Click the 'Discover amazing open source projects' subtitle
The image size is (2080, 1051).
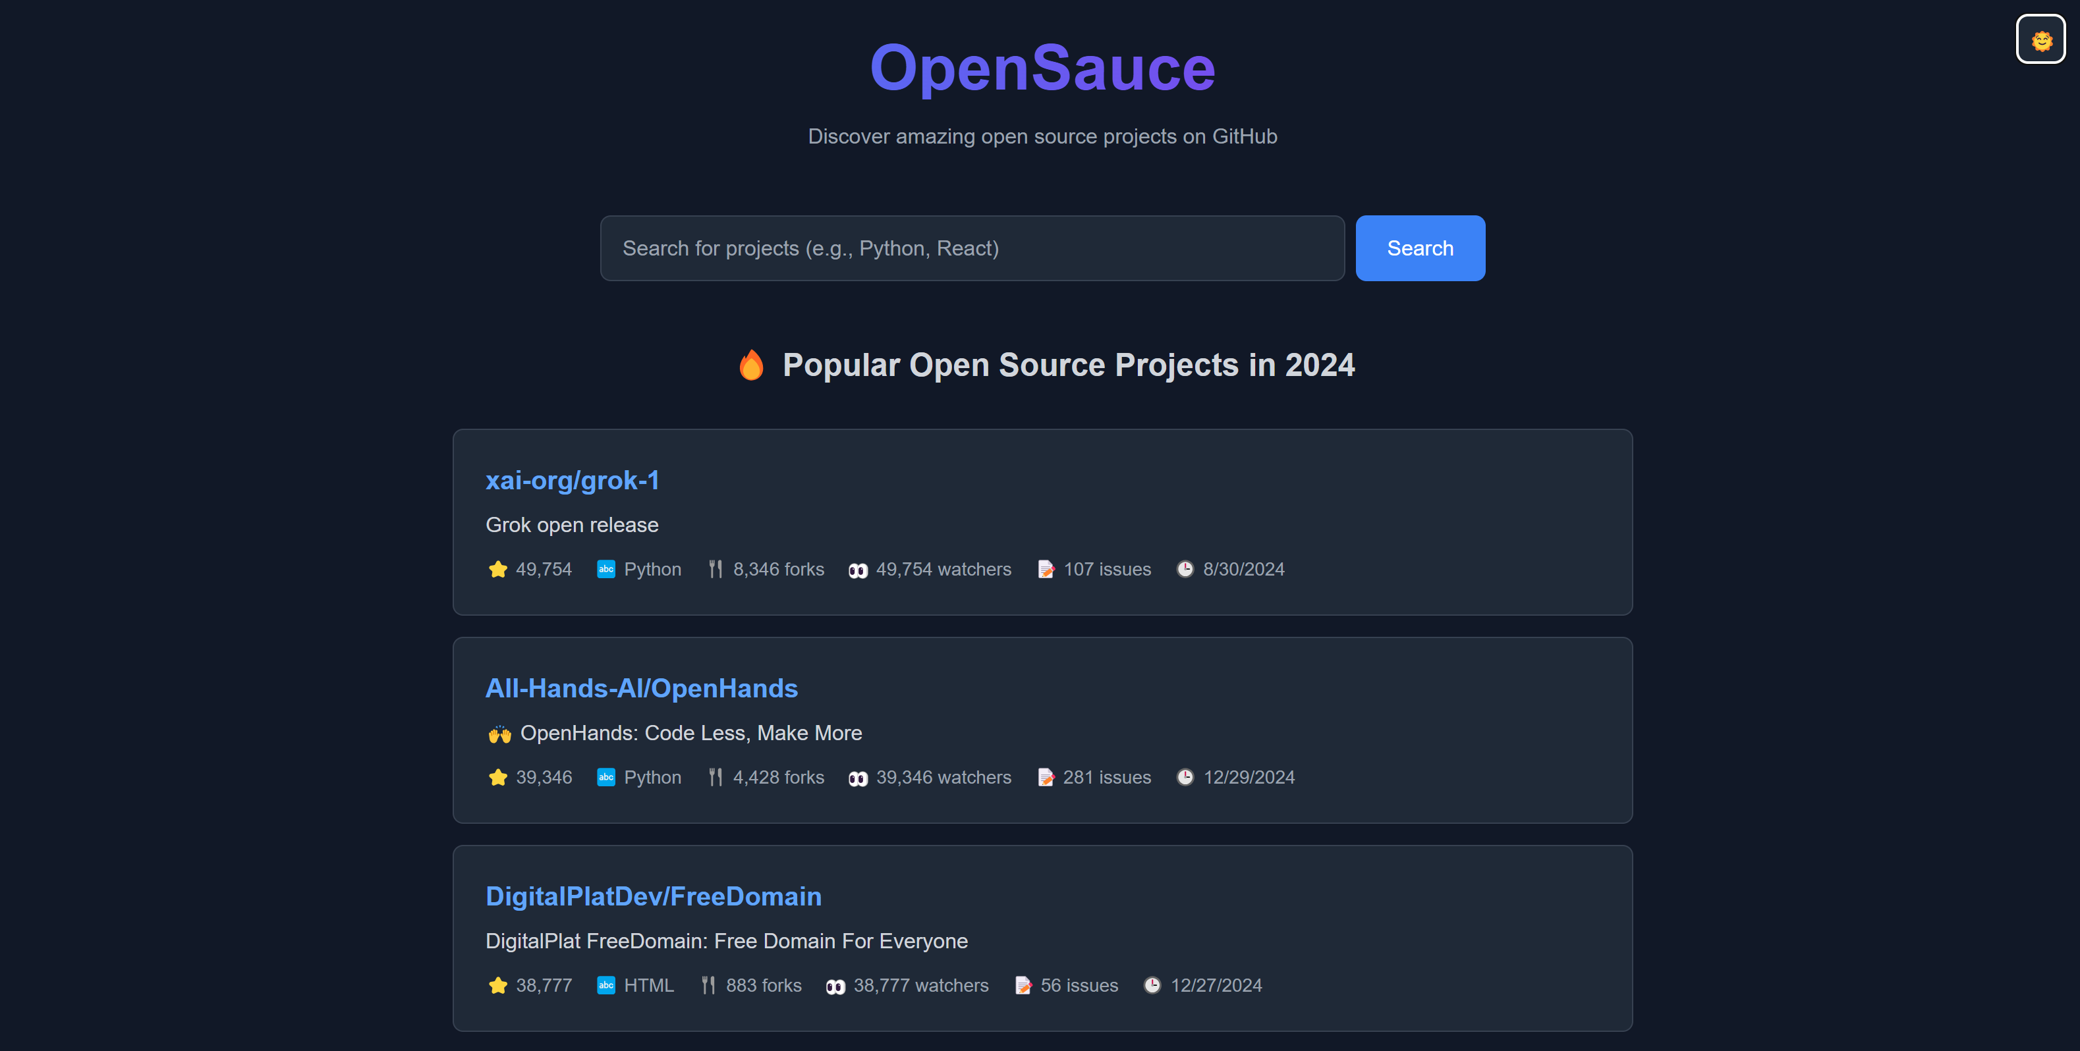pos(1042,136)
